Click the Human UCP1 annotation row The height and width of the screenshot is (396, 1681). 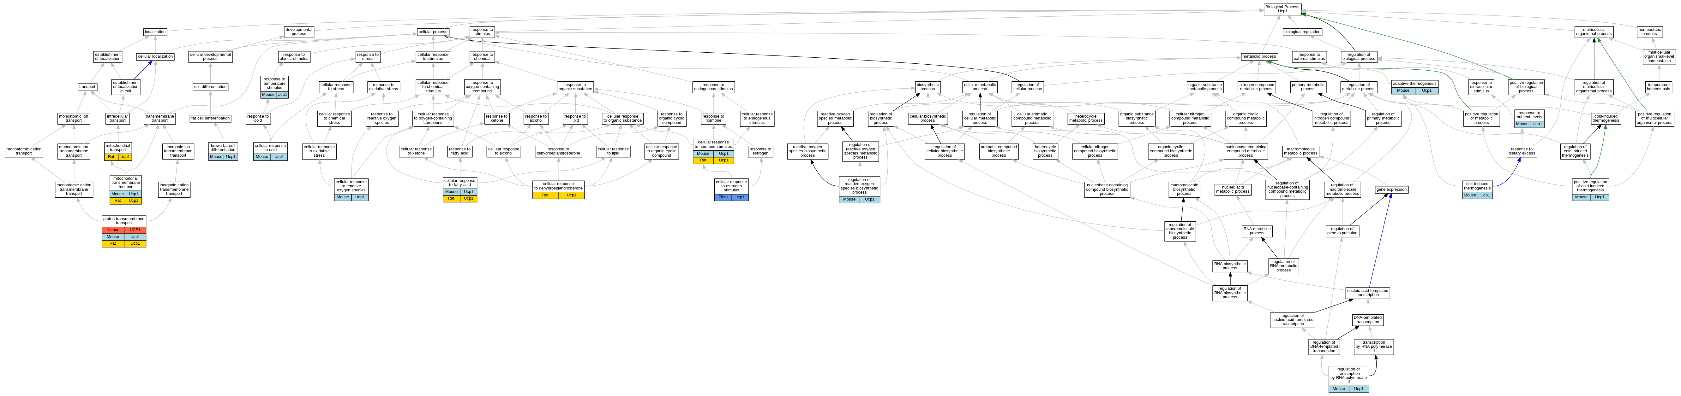tap(124, 230)
